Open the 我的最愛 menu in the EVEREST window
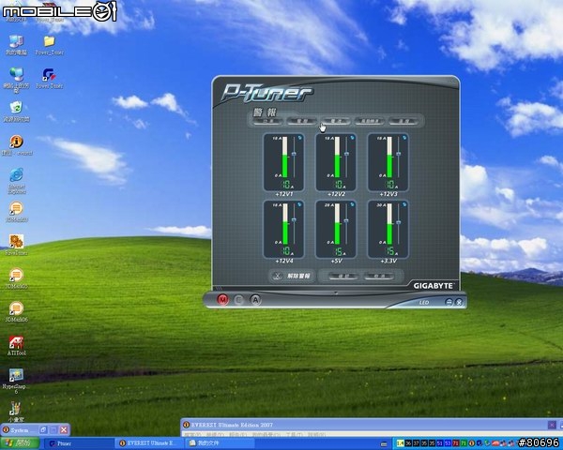This screenshot has width=563, height=450. 266,435
